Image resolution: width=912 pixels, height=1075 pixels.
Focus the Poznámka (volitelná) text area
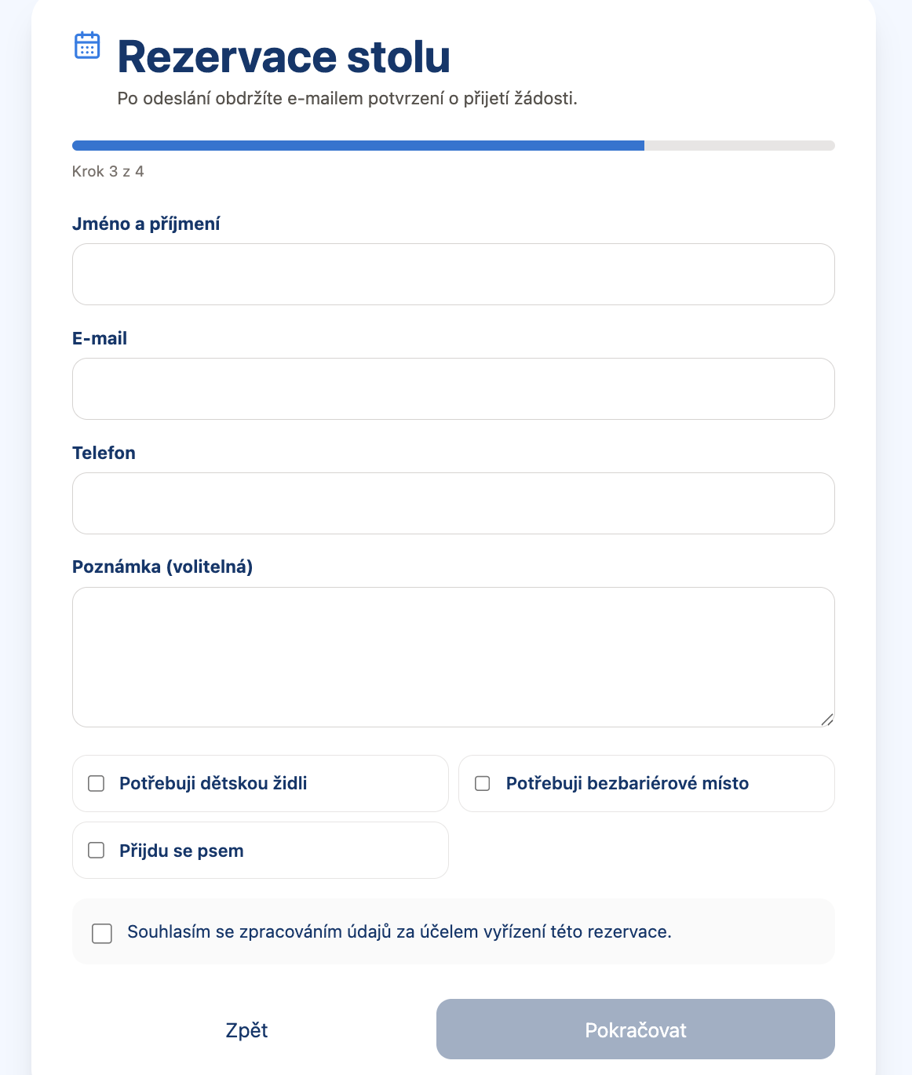point(453,657)
